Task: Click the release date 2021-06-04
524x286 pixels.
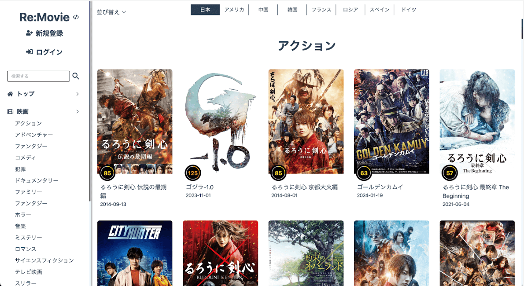Action: point(456,204)
